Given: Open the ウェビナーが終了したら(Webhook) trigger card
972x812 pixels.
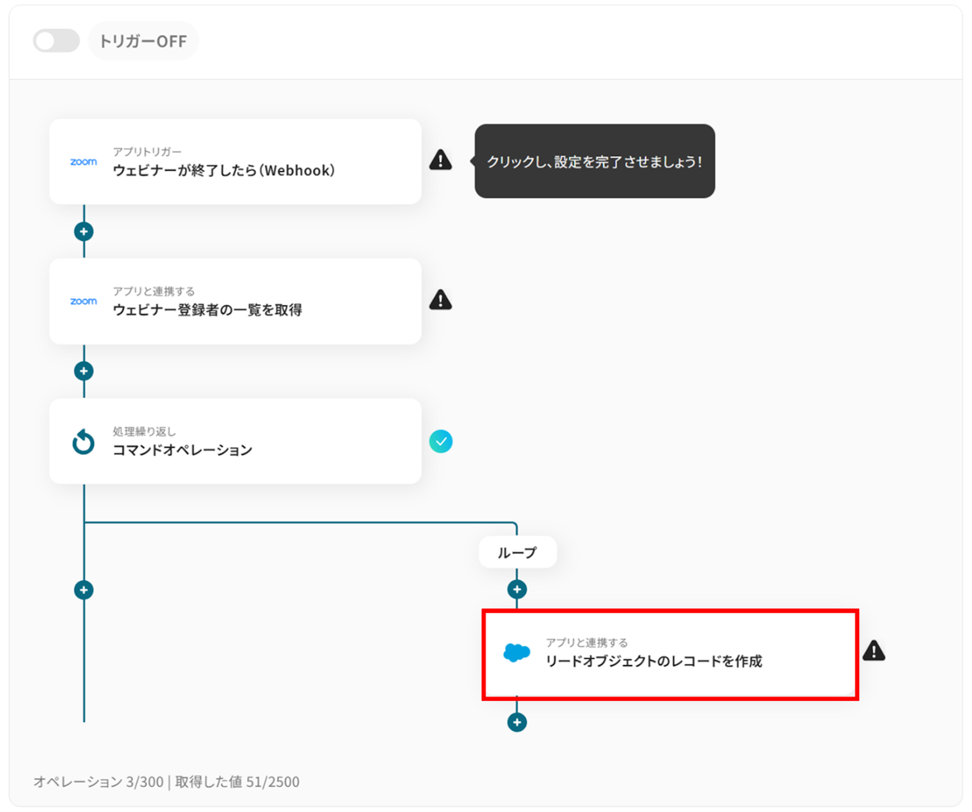Looking at the screenshot, I should (235, 162).
